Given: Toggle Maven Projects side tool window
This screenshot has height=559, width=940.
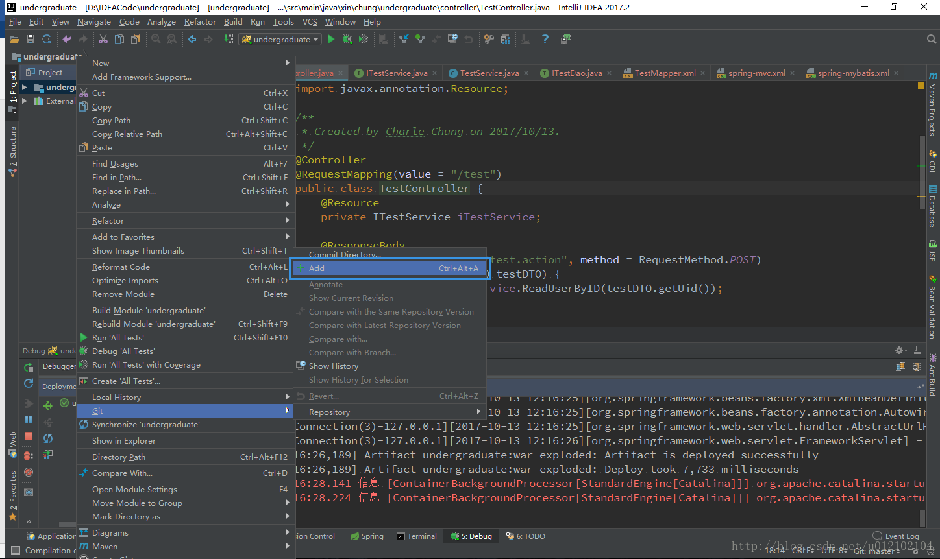Looking at the screenshot, I should [x=933, y=104].
